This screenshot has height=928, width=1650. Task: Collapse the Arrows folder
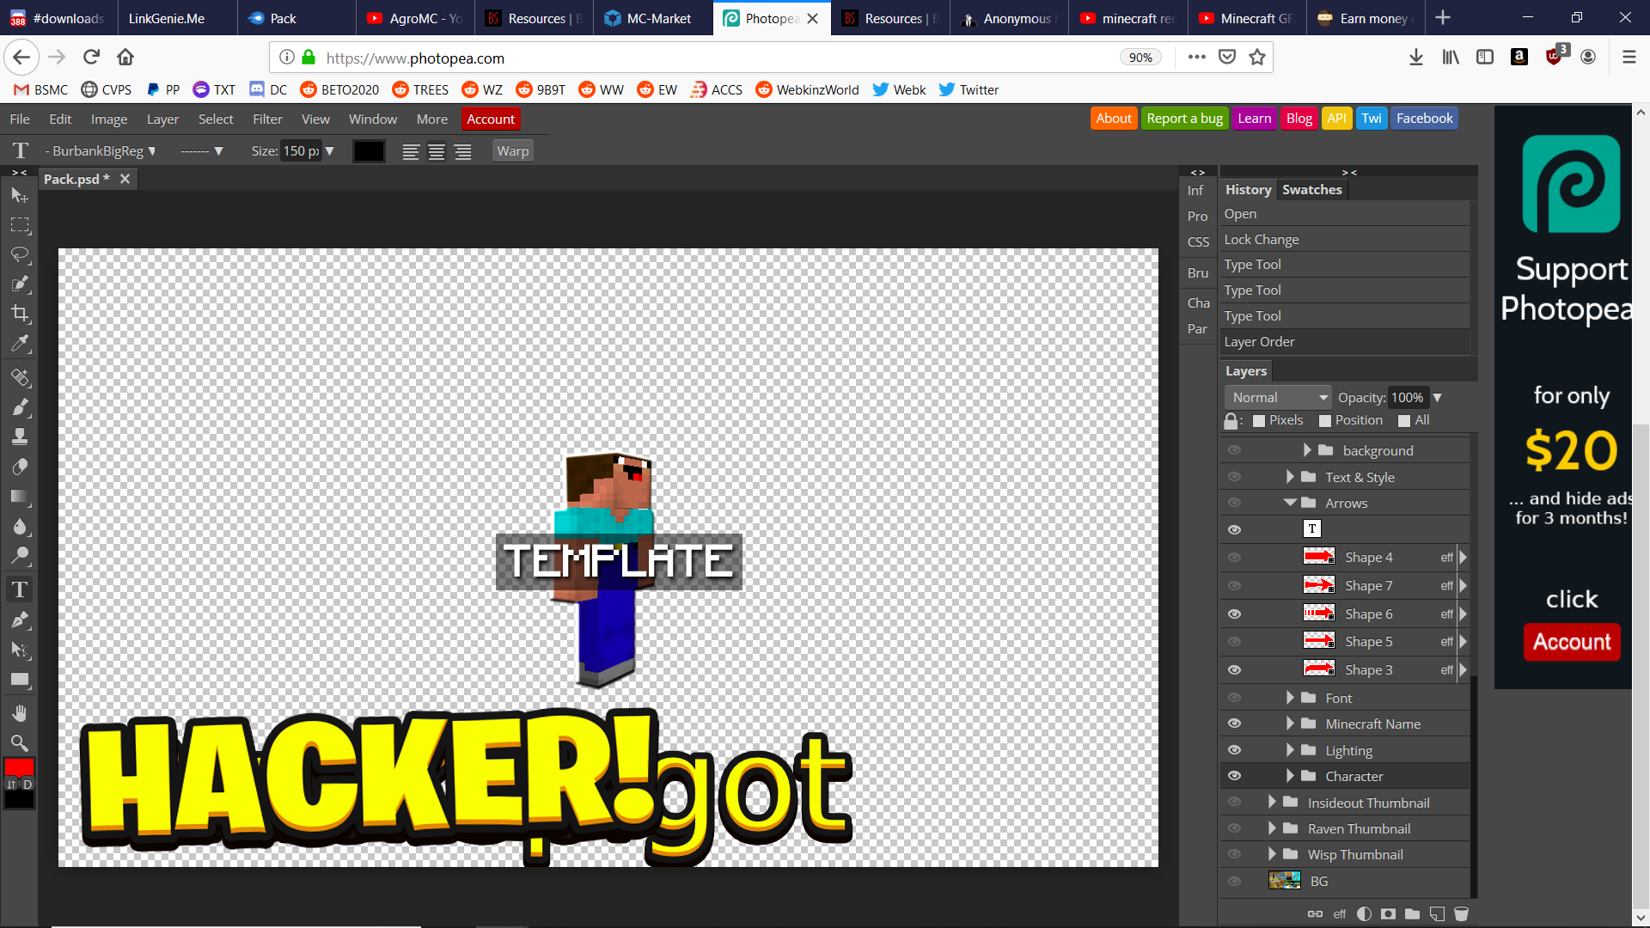pyautogui.click(x=1290, y=503)
